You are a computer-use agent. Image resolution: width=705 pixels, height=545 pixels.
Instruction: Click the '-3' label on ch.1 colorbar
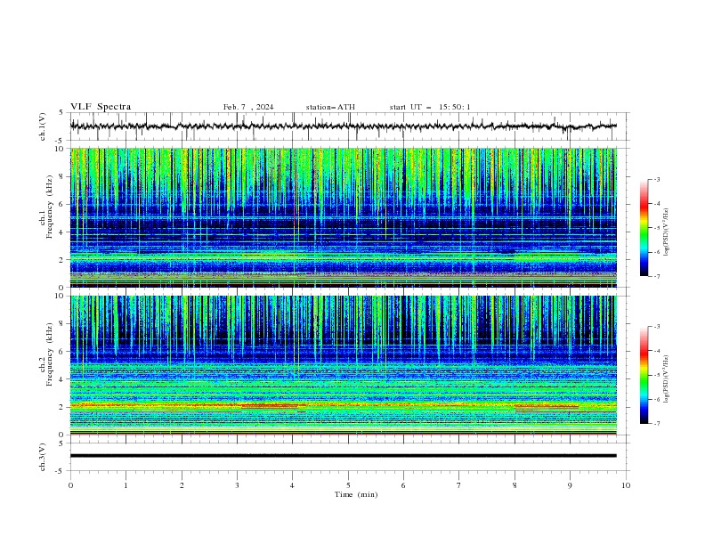coord(657,179)
